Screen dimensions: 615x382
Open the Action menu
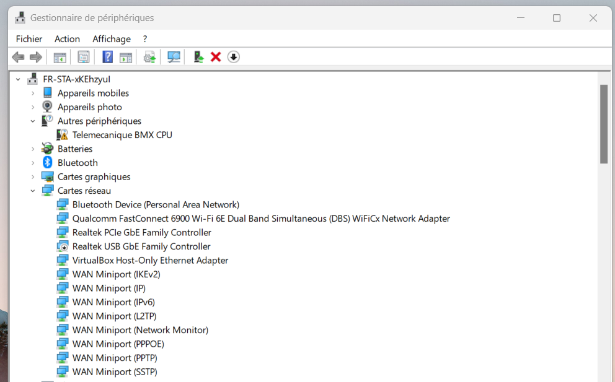coord(67,39)
